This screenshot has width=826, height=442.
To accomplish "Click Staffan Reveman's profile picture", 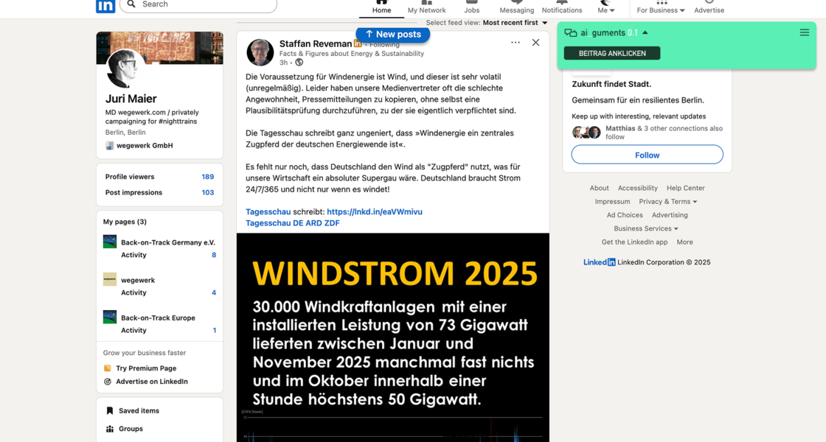I will 260,53.
